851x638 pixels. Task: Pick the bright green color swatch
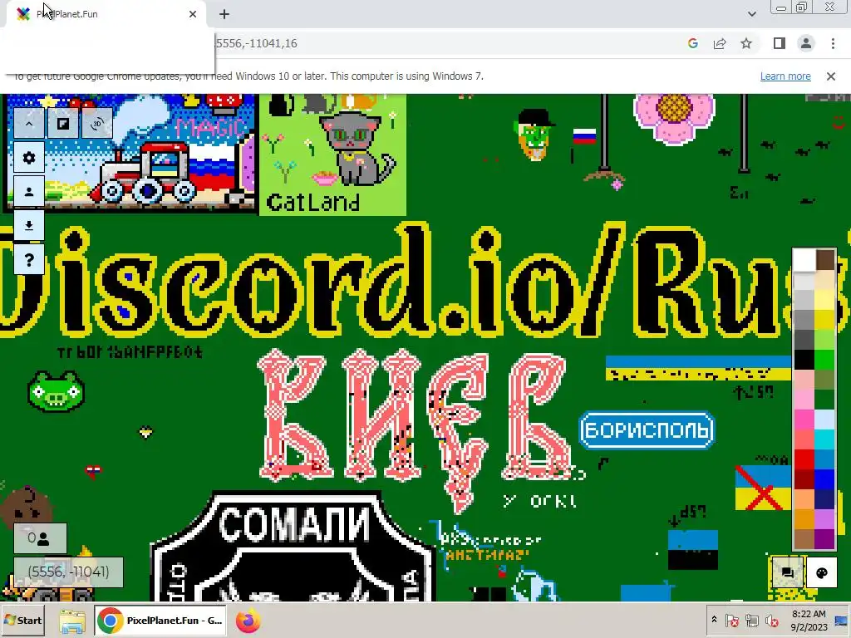pos(825,360)
